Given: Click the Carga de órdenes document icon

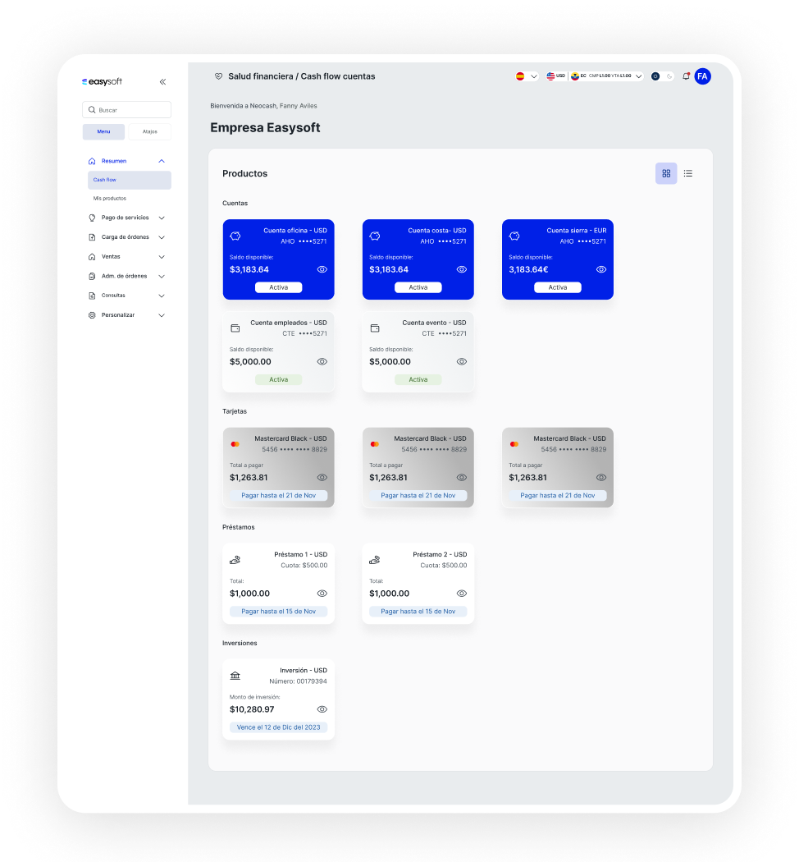Looking at the screenshot, I should (x=92, y=237).
